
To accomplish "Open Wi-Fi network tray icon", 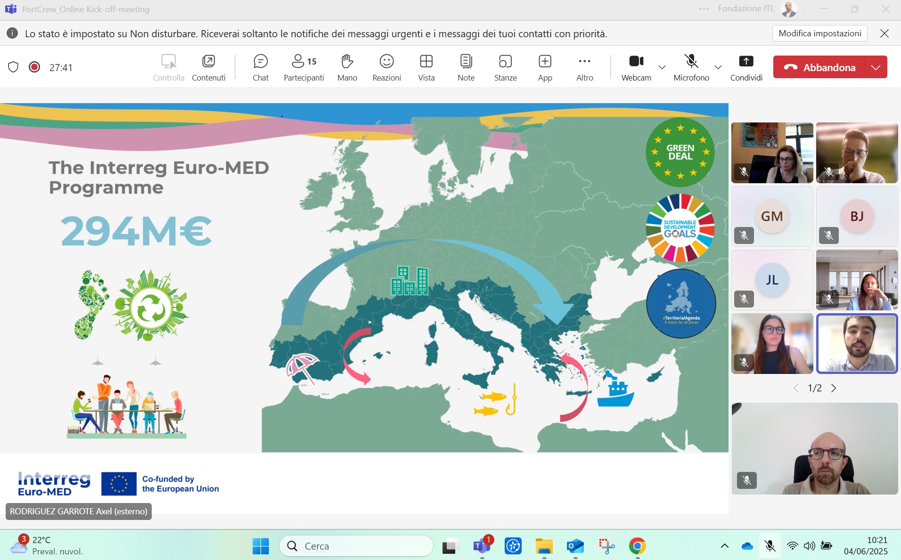I will (793, 546).
